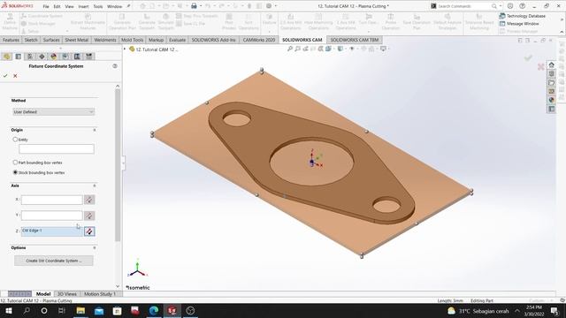
Task: Click the Z axis field with CW Edge-1
Action: click(x=51, y=231)
